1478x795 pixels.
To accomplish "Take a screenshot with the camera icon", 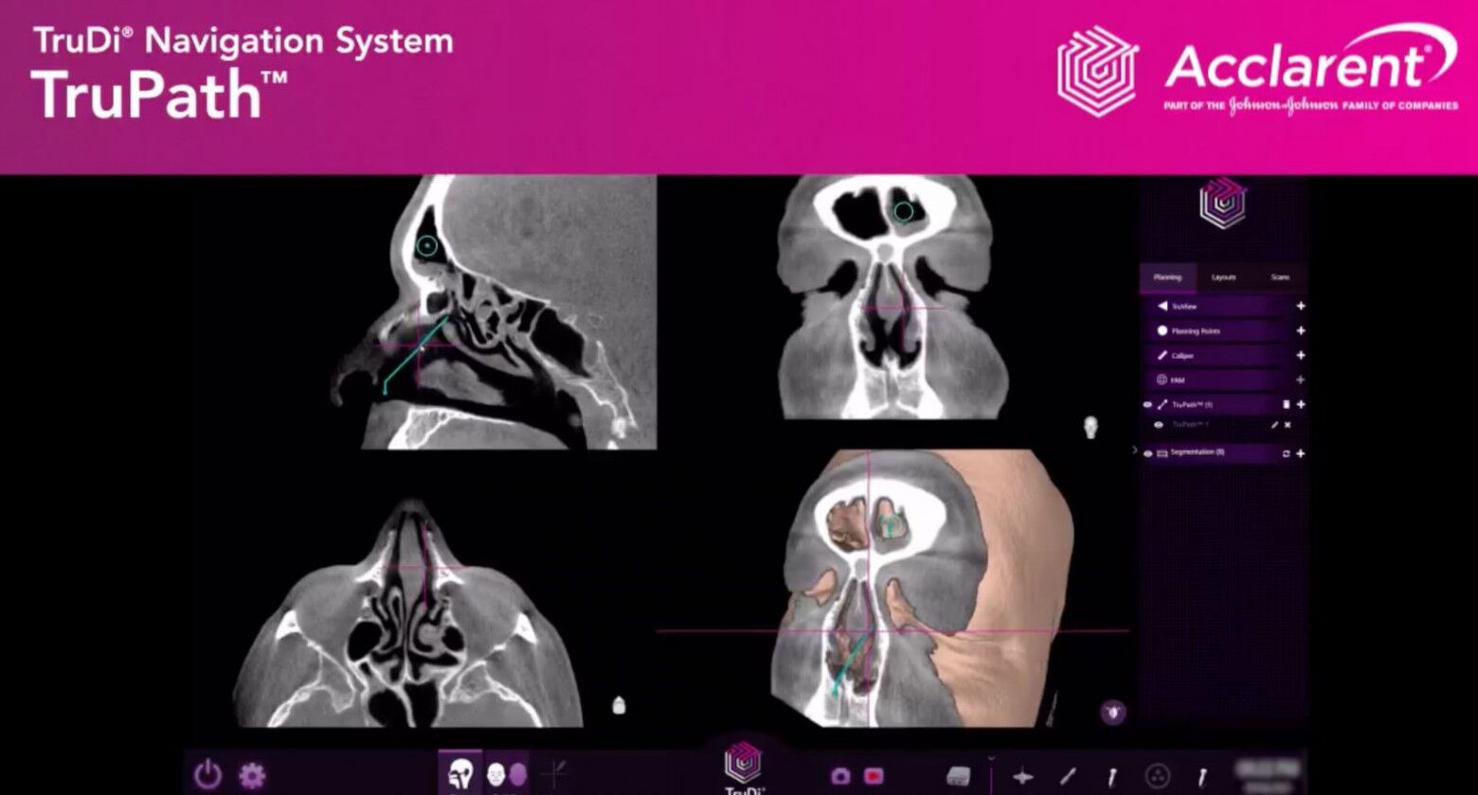I will pyautogui.click(x=839, y=776).
